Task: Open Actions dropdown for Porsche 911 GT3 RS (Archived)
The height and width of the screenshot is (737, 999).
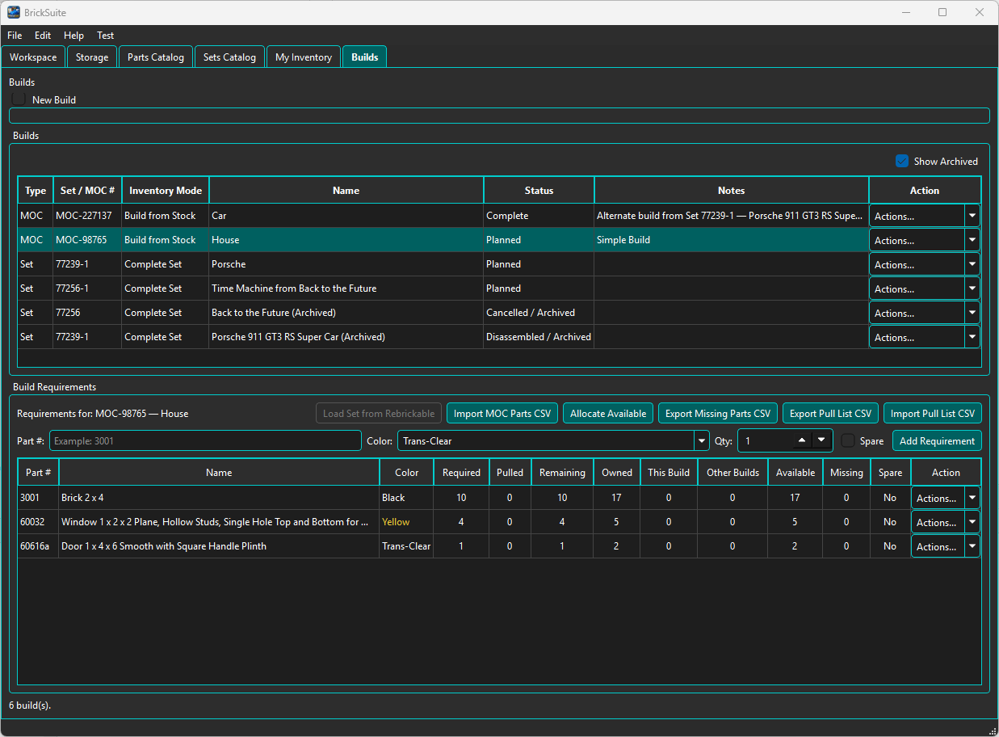Action: (x=972, y=337)
